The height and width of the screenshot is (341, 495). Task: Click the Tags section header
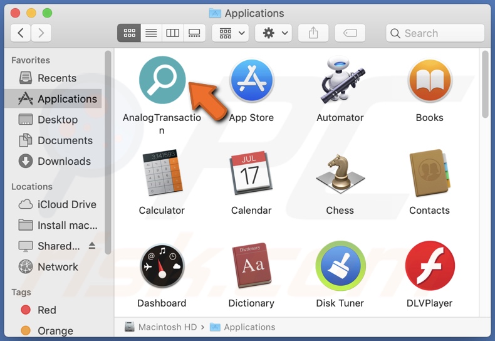(x=21, y=292)
